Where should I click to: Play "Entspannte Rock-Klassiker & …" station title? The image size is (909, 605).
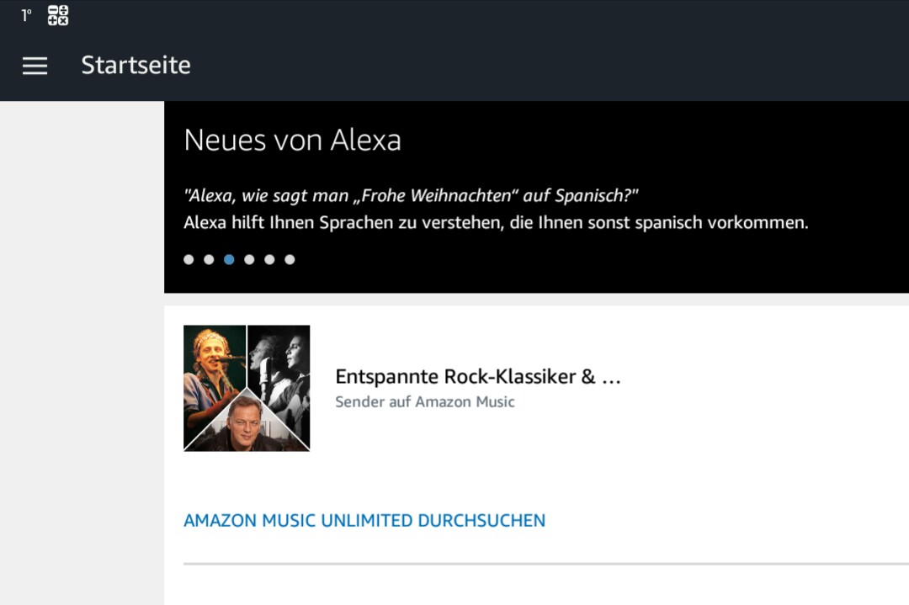[477, 376]
